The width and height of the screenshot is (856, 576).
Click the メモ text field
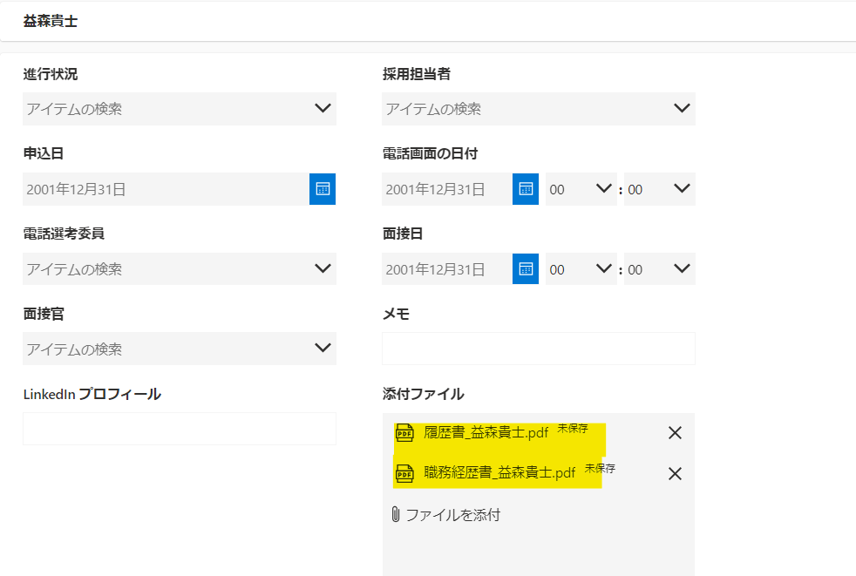(539, 349)
